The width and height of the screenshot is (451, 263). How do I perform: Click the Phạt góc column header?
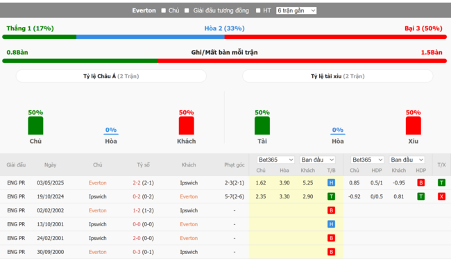click(235, 165)
